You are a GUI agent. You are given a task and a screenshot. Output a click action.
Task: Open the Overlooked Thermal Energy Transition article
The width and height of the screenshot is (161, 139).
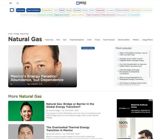click(68, 129)
